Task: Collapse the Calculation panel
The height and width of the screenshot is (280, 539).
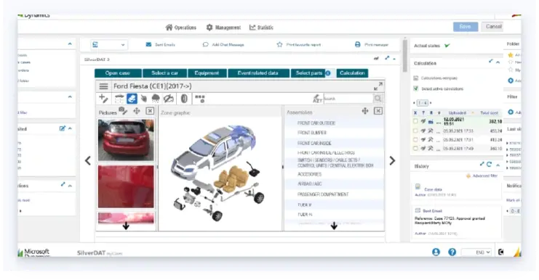Action: [x=498, y=62]
